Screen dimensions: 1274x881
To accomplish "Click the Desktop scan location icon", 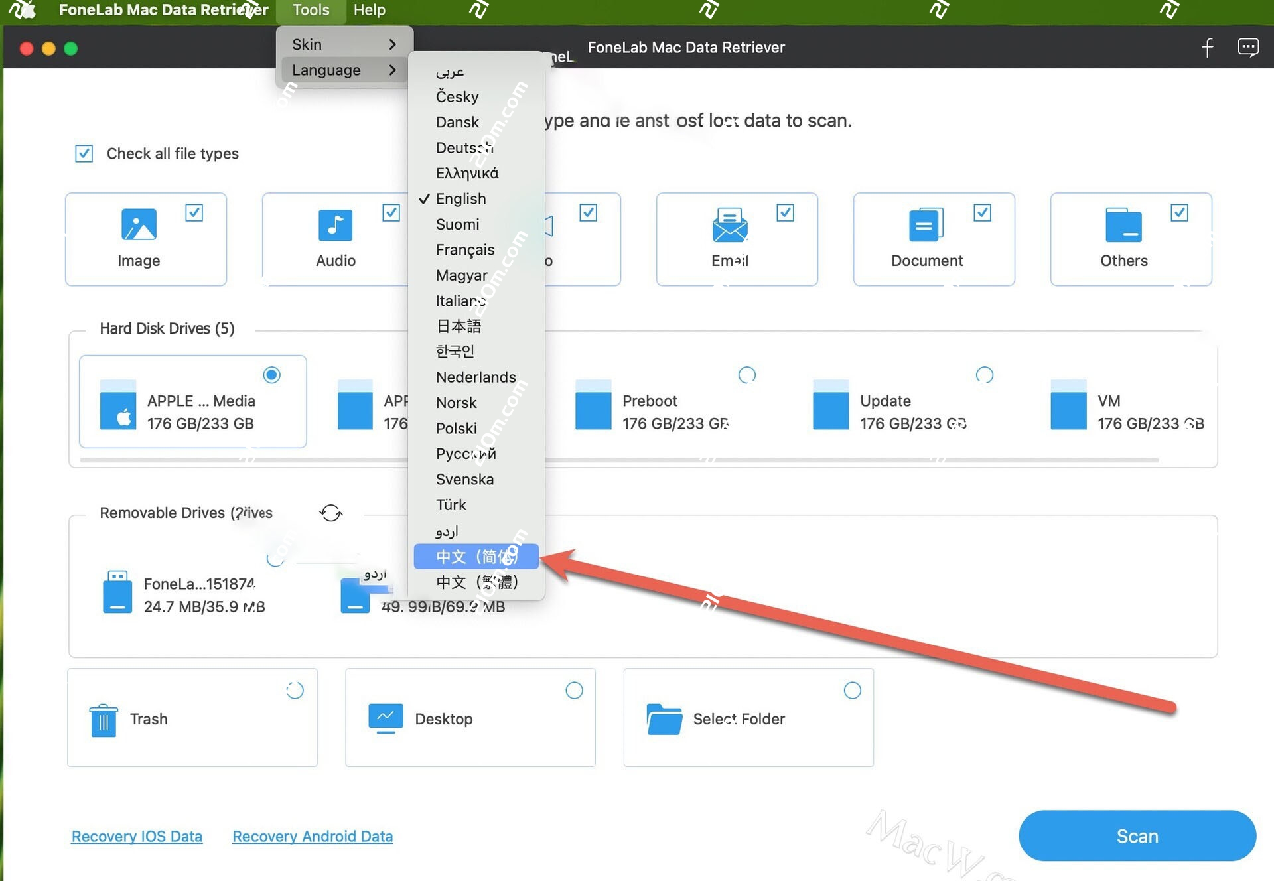I will tap(386, 718).
